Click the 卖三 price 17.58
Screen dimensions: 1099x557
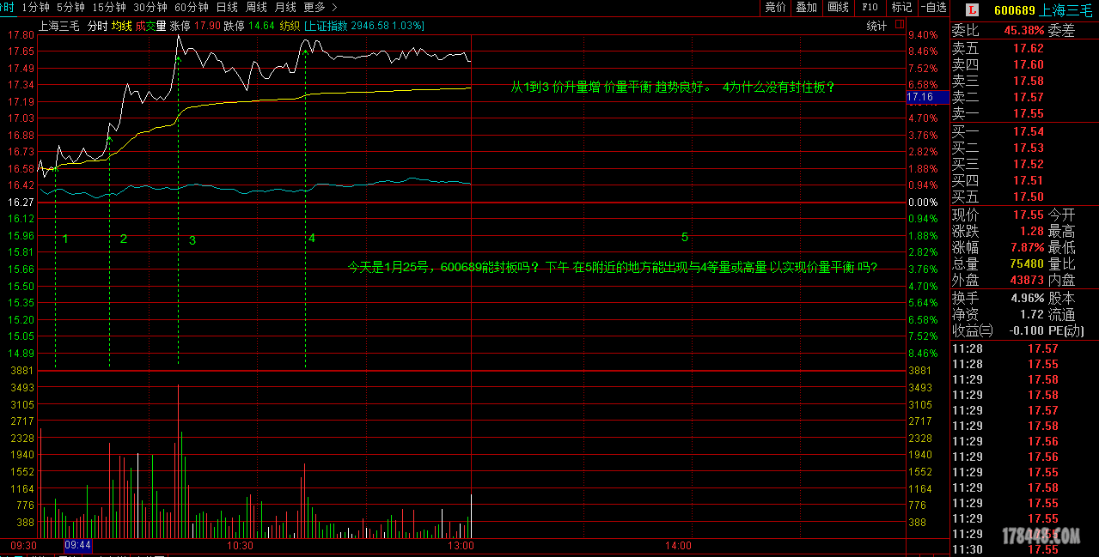tap(1028, 82)
